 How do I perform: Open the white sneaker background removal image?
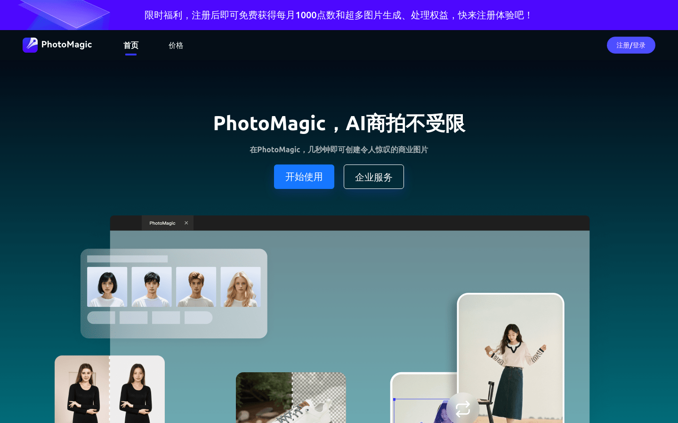pos(291,398)
